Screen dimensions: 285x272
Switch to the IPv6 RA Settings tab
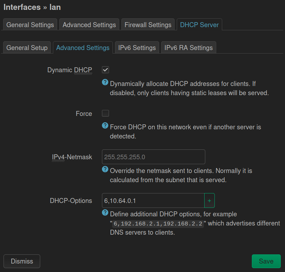point(188,48)
